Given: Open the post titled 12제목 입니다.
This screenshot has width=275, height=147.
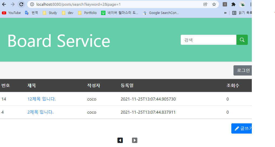Looking at the screenshot, I should (x=42, y=99).
